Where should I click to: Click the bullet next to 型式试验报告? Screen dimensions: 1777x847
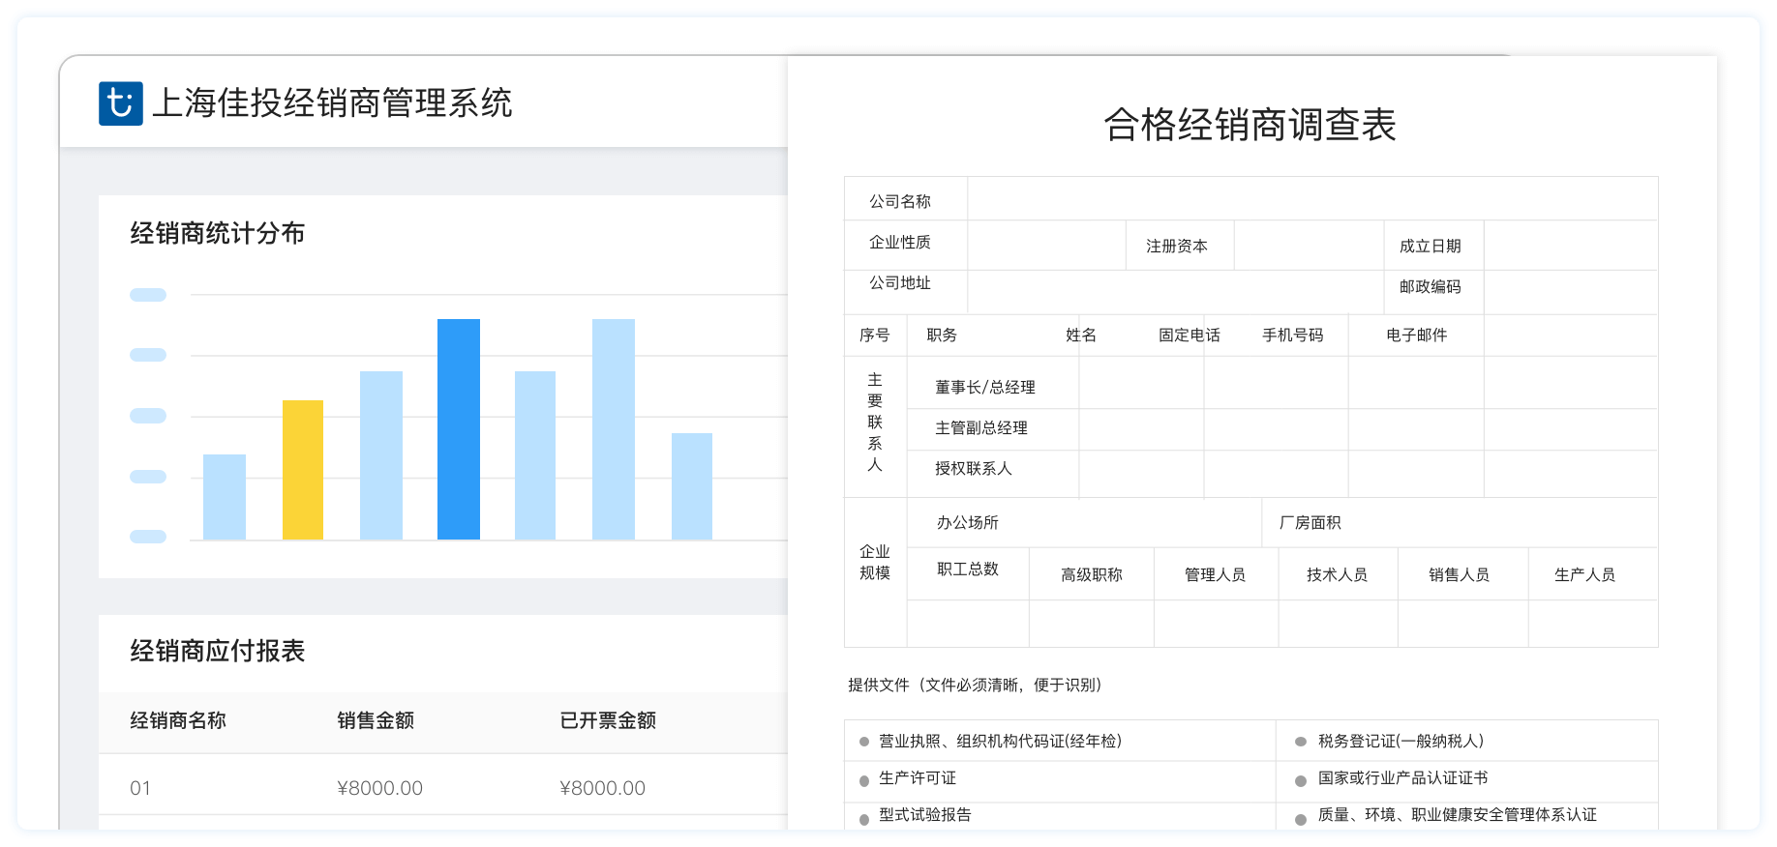[x=864, y=818]
